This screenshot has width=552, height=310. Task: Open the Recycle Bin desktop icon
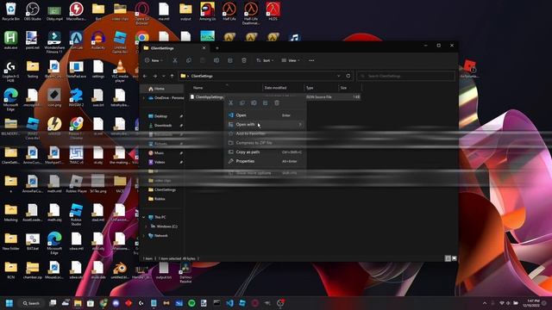point(10,11)
